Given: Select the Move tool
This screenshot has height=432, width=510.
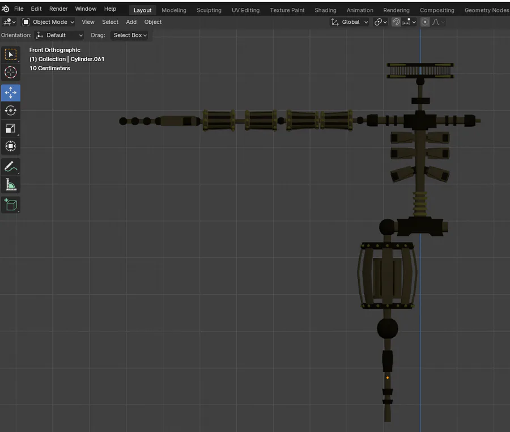Looking at the screenshot, I should (x=11, y=93).
